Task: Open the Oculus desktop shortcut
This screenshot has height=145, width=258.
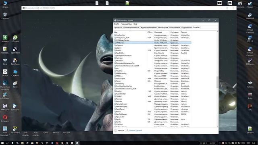Action: (5, 73)
